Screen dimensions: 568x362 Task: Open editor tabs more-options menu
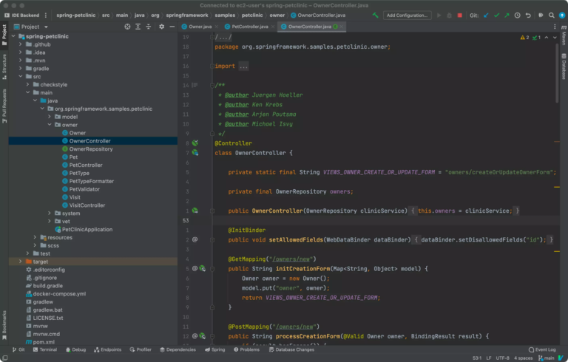555,27
